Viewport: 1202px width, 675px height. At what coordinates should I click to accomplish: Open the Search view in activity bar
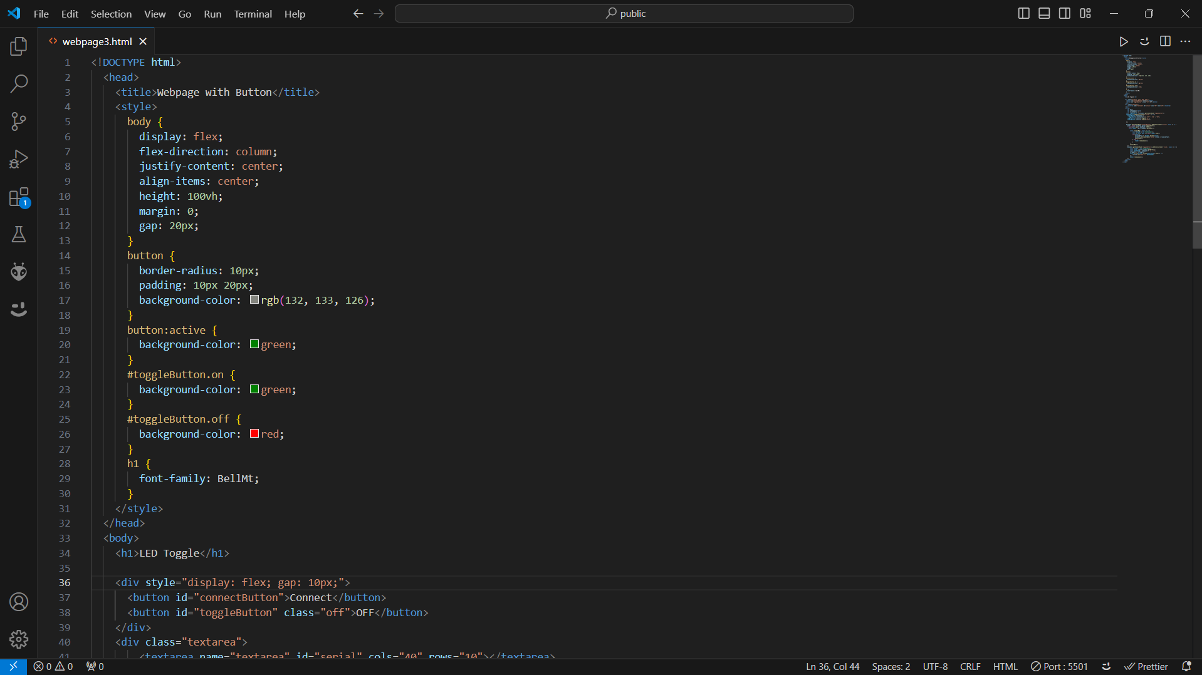19,83
